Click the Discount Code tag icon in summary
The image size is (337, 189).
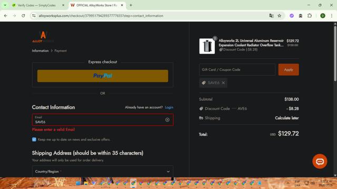(201, 109)
